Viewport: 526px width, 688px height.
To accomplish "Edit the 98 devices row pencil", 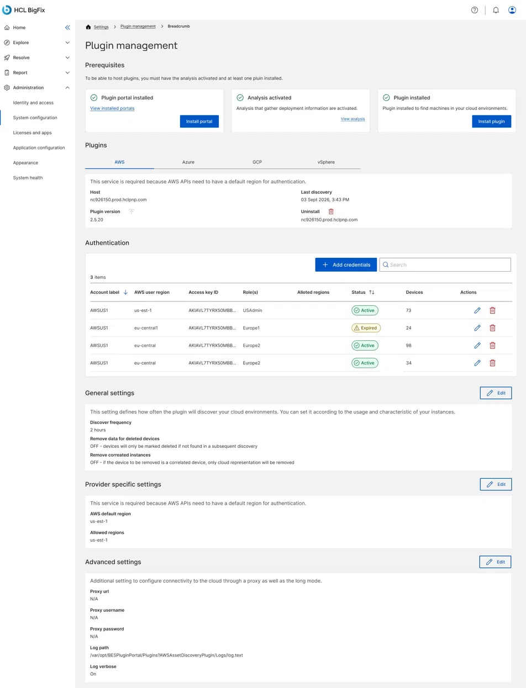I will (x=477, y=346).
